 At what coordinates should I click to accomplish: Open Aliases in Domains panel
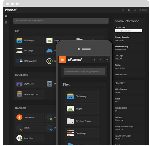point(29,128)
